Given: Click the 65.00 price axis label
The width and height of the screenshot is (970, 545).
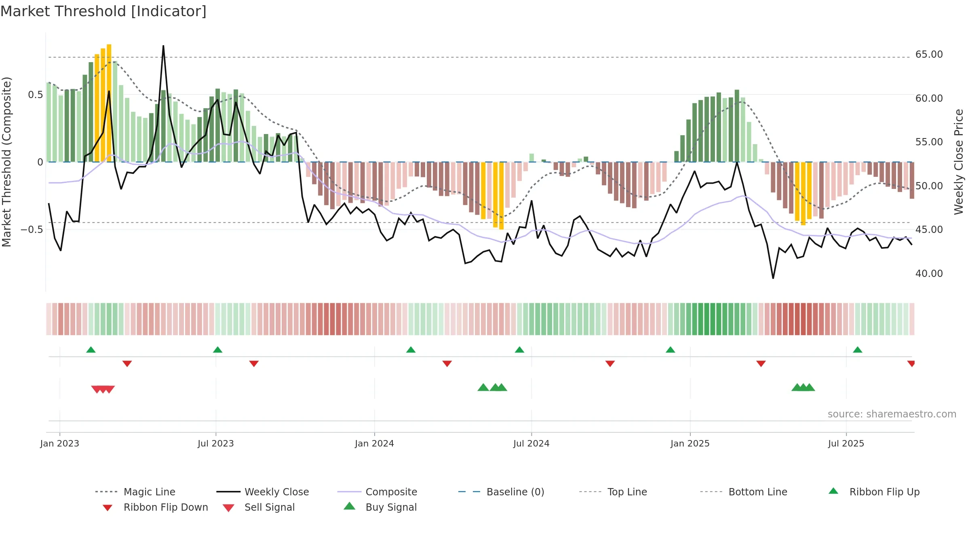Looking at the screenshot, I should pos(929,55).
